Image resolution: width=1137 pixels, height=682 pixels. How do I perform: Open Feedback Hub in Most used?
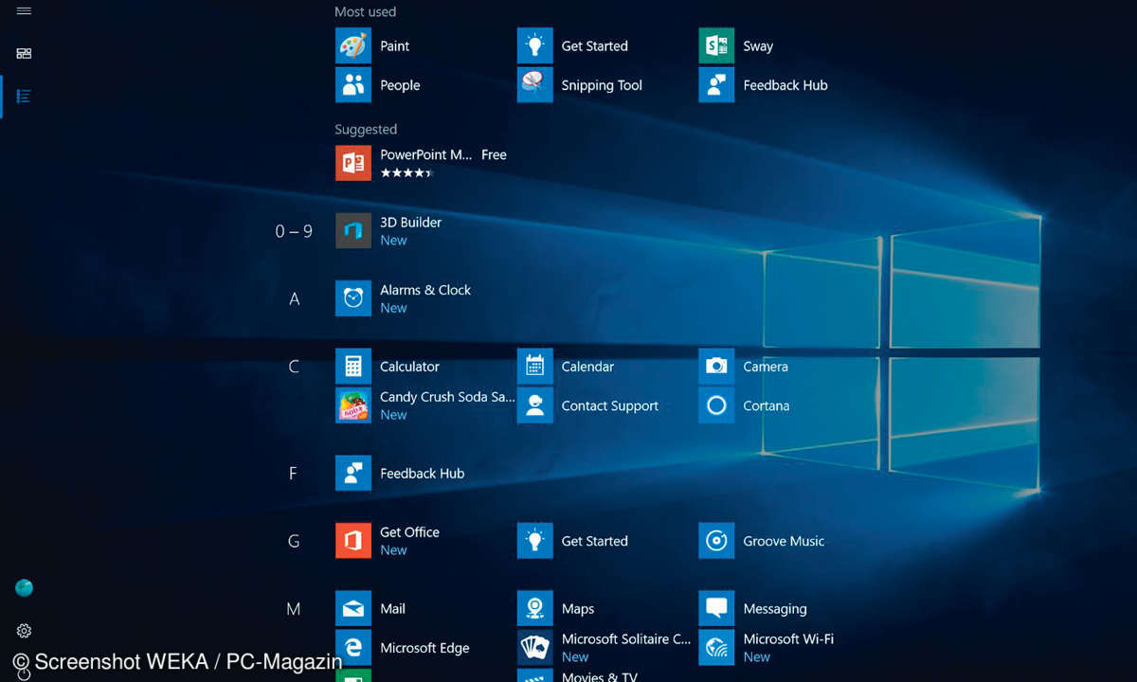(717, 85)
